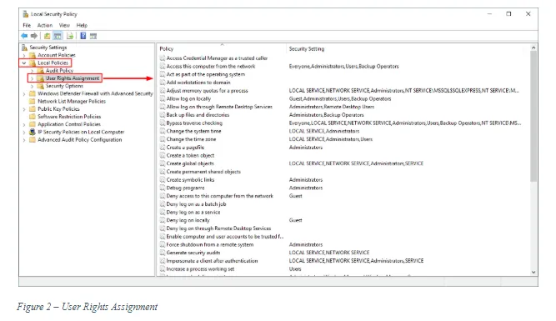The height and width of the screenshot is (321, 556).
Task: Expand the Security Options node
Action: point(33,86)
